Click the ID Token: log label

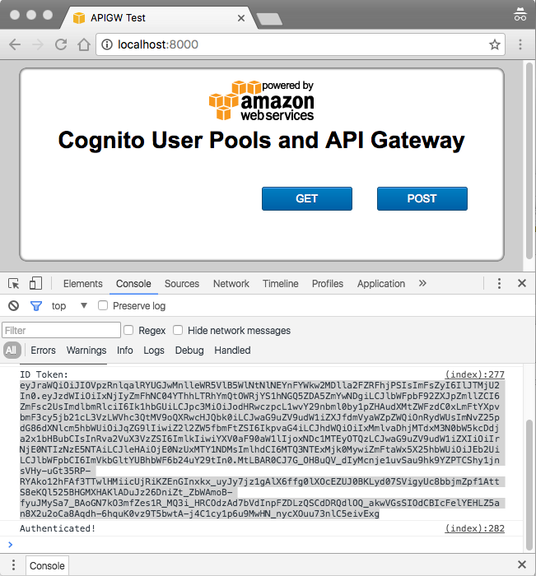[x=44, y=374]
